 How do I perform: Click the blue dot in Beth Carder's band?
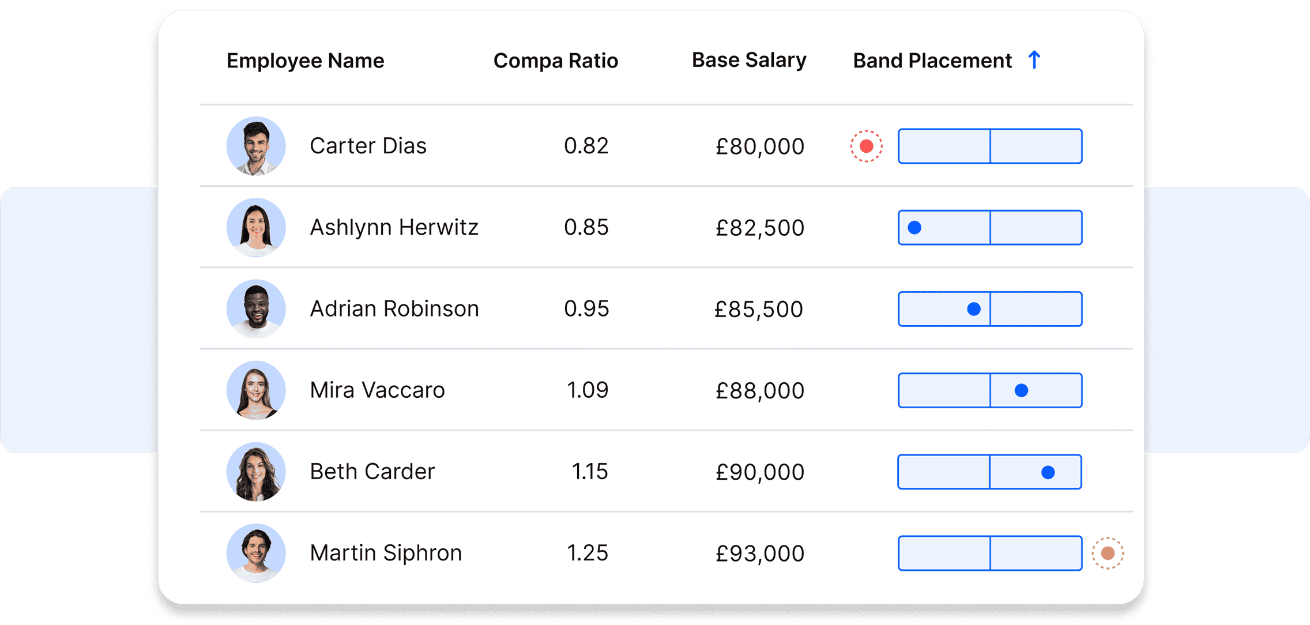[1048, 473]
